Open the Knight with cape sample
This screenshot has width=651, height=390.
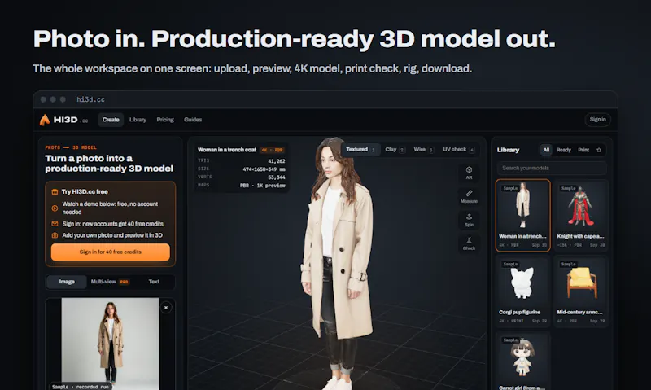click(x=581, y=215)
